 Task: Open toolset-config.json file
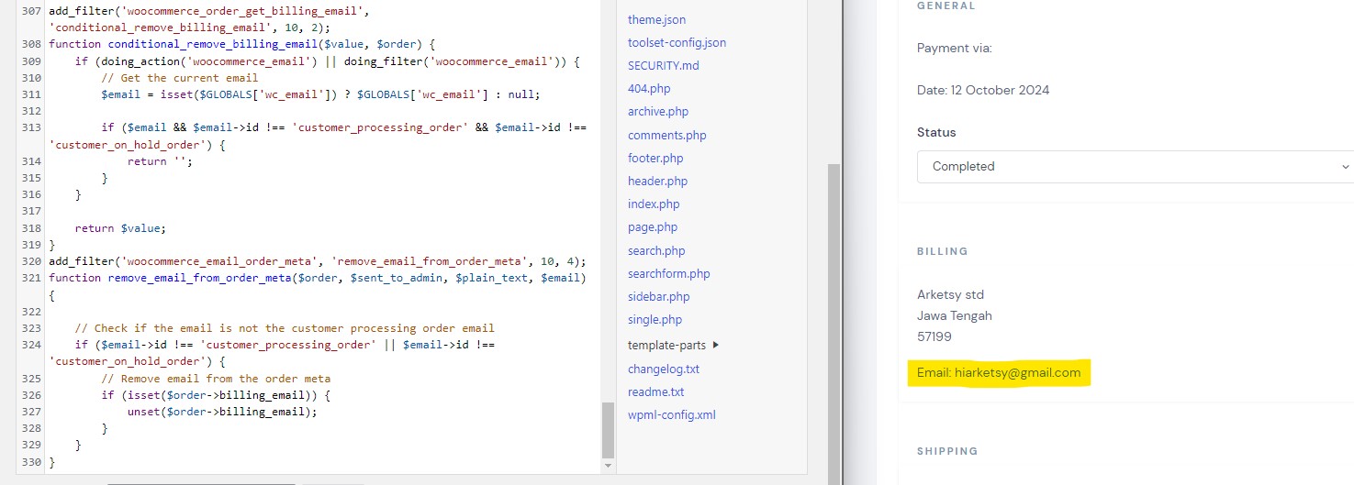coord(677,42)
